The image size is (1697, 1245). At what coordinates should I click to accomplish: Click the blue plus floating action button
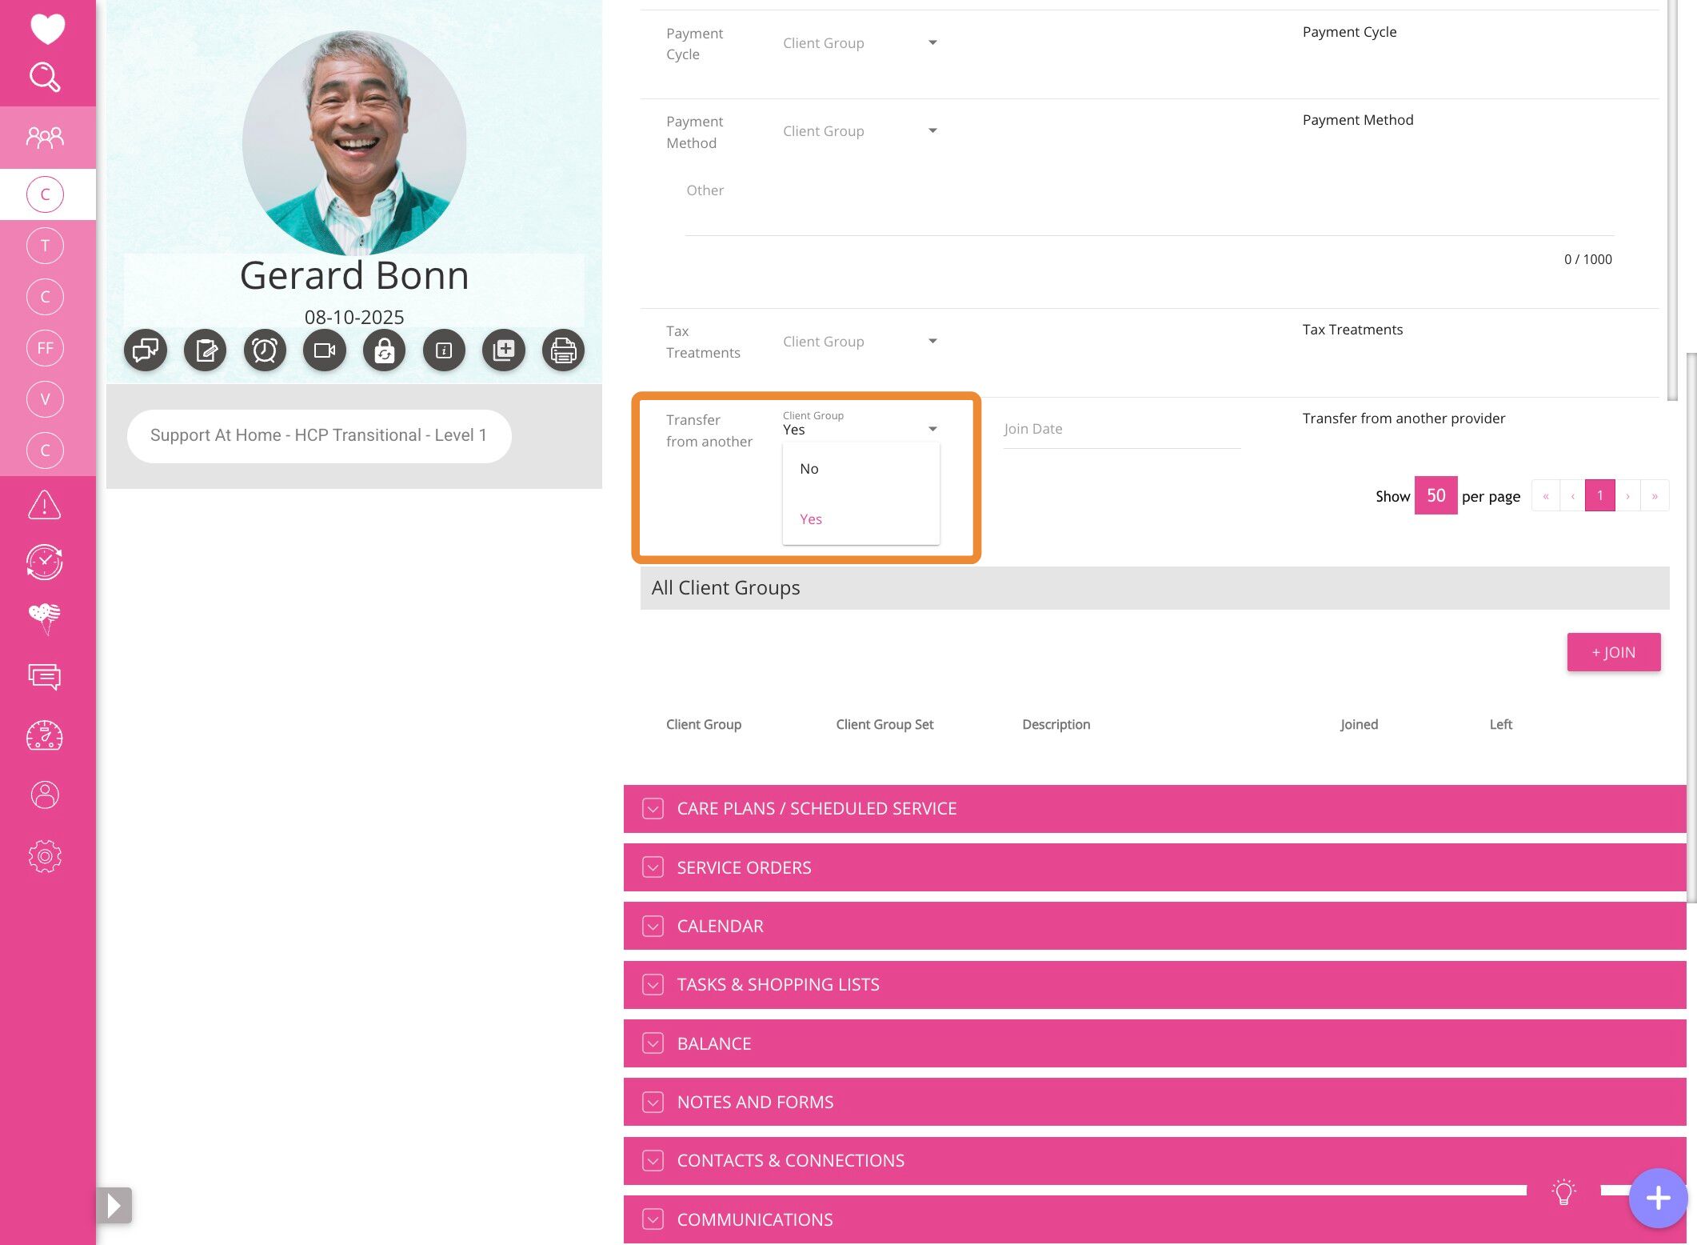tap(1658, 1198)
